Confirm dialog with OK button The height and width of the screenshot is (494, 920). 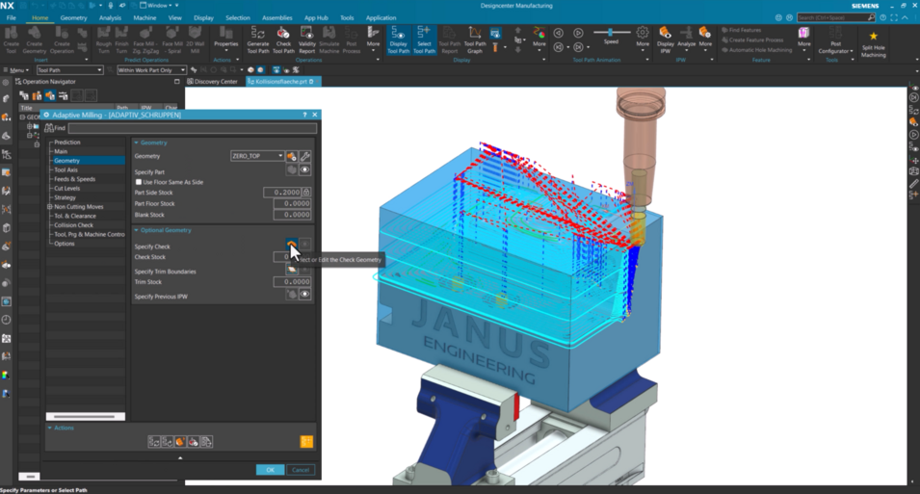(270, 470)
